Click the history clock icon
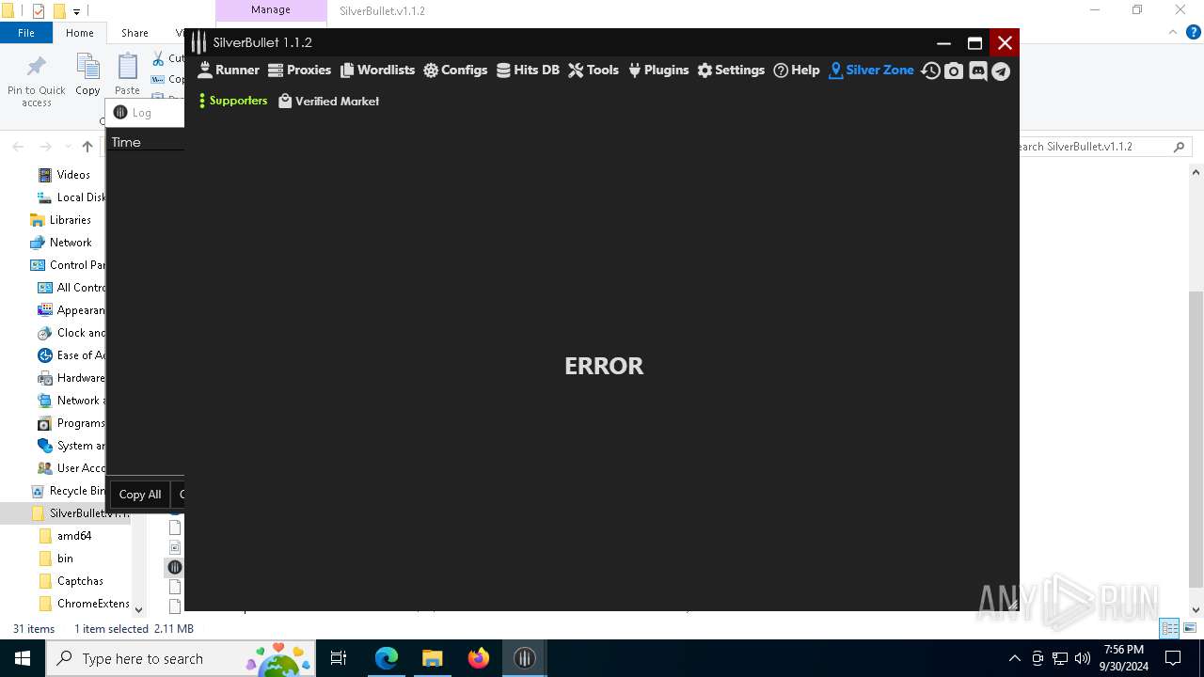This screenshot has height=677, width=1204. (930, 71)
